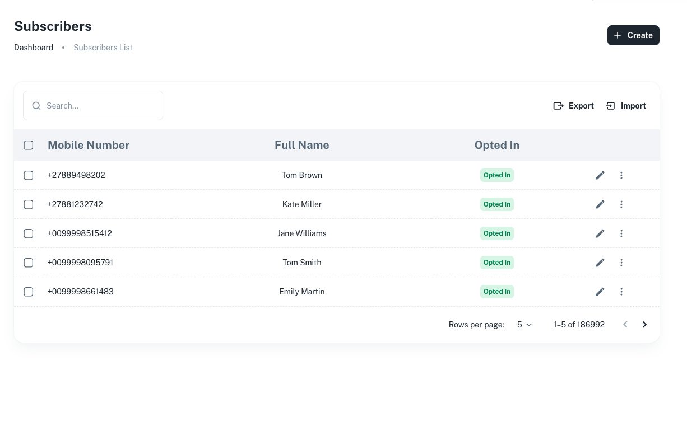This screenshot has height=426, width=687.
Task: Click the Create button
Action: 633,35
